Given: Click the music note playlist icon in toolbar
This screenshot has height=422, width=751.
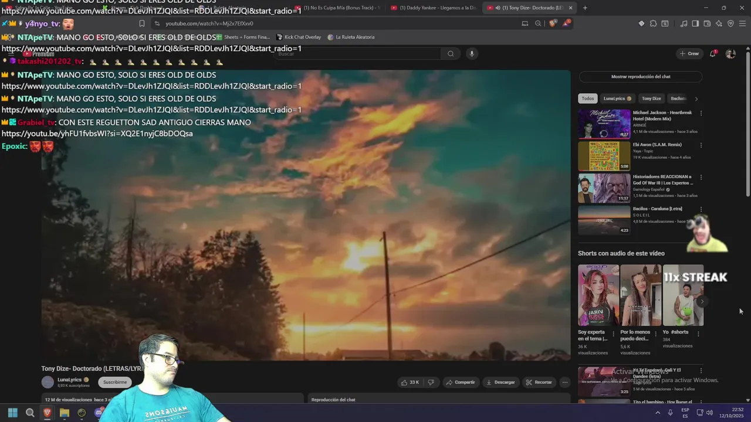Looking at the screenshot, I should click(684, 23).
